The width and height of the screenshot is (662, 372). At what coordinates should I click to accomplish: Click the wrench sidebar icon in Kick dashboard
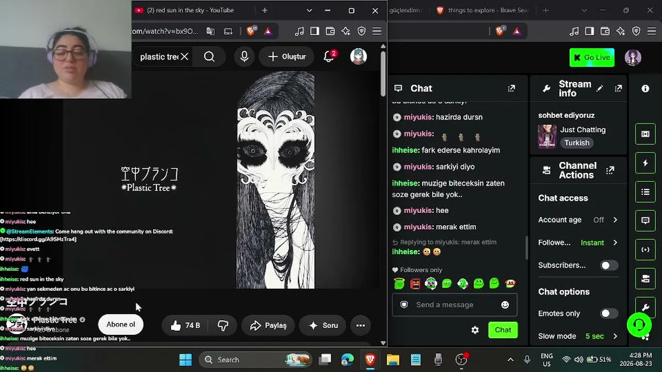click(x=645, y=307)
